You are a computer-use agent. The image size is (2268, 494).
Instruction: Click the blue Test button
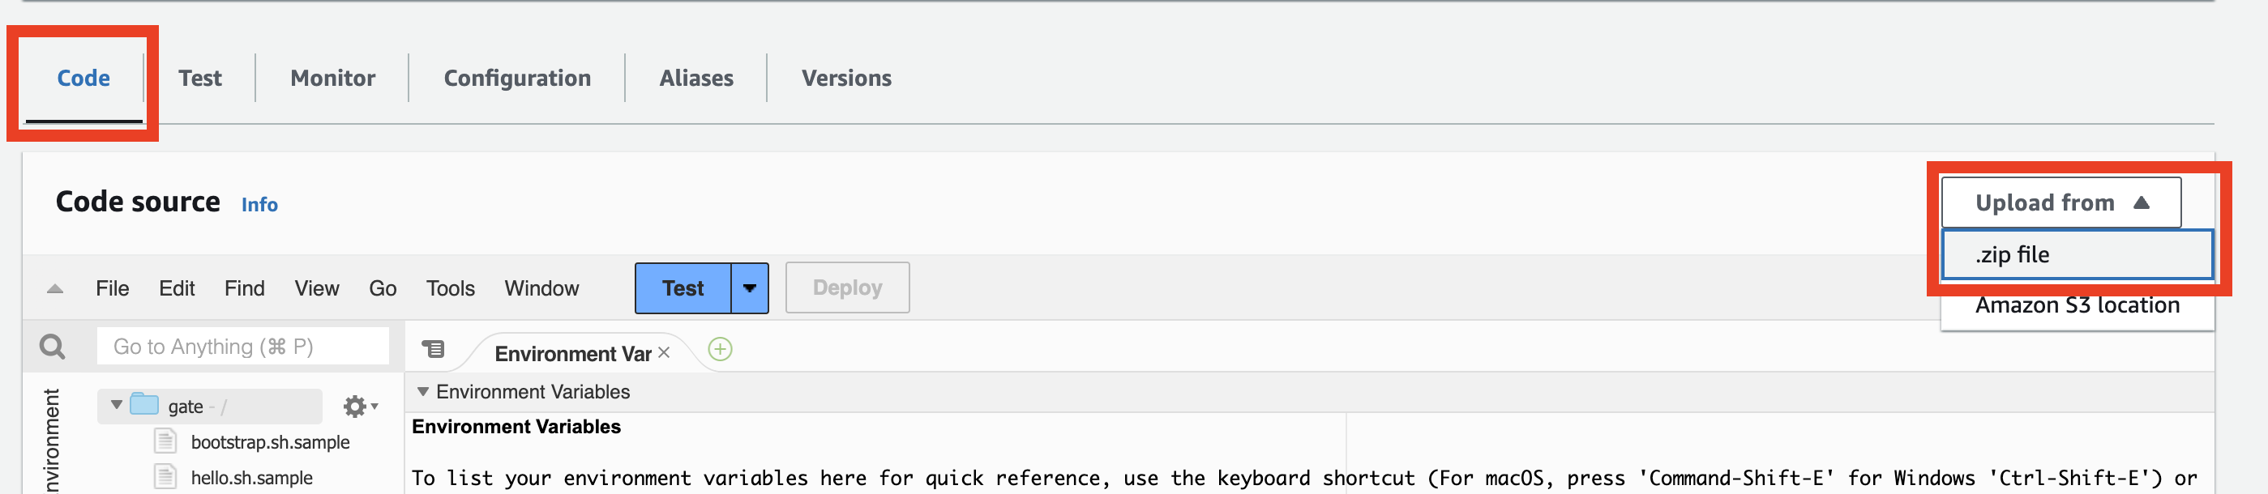click(x=683, y=288)
